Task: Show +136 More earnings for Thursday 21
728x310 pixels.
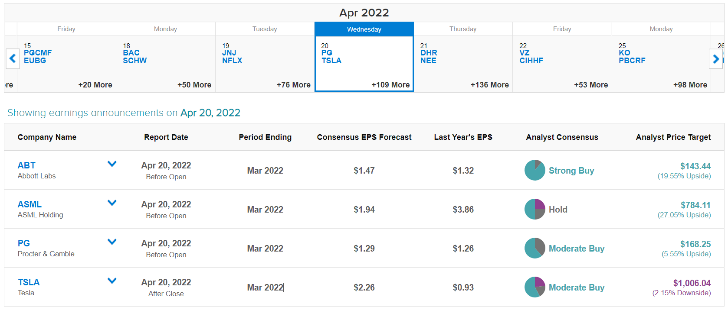Action: click(489, 85)
